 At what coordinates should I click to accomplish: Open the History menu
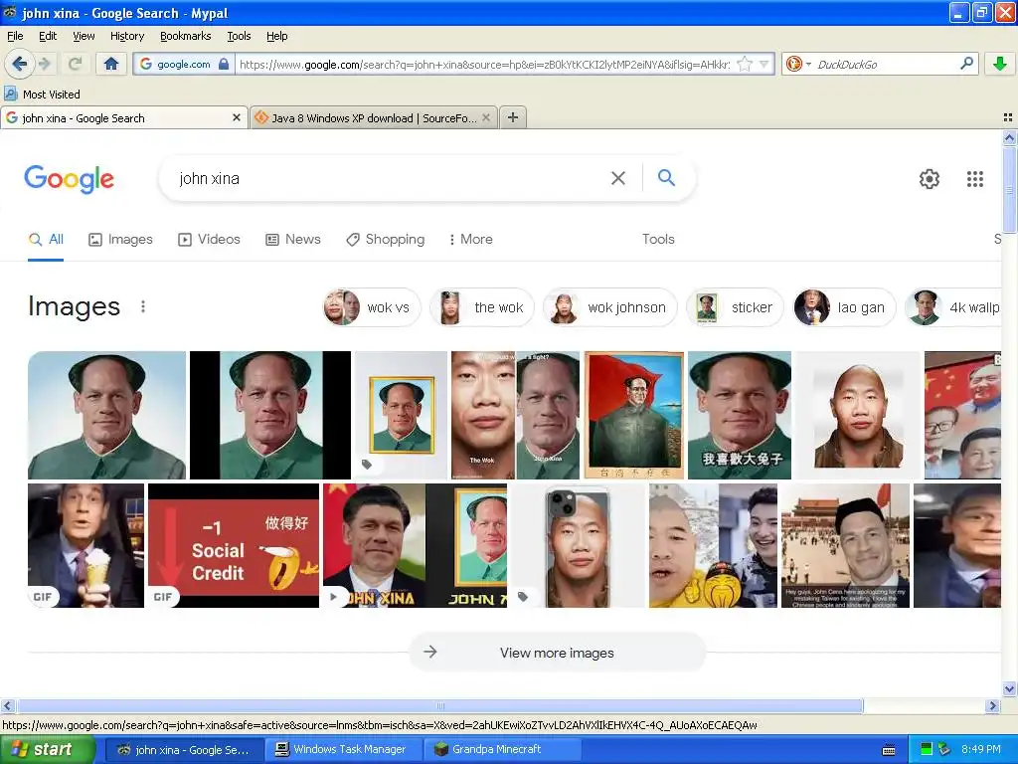point(127,36)
